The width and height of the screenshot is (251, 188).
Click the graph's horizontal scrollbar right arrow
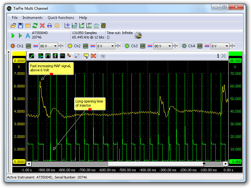(x=225, y=164)
